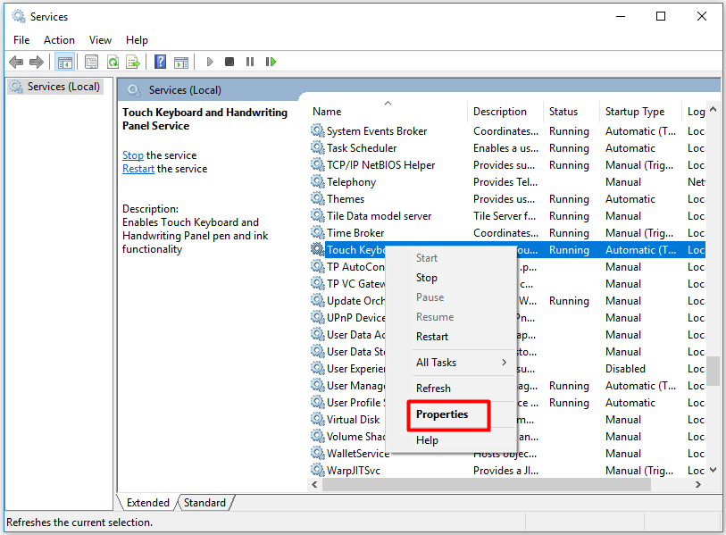Open the Help menu in the menu bar
Image resolution: width=726 pixels, height=535 pixels.
click(x=137, y=40)
